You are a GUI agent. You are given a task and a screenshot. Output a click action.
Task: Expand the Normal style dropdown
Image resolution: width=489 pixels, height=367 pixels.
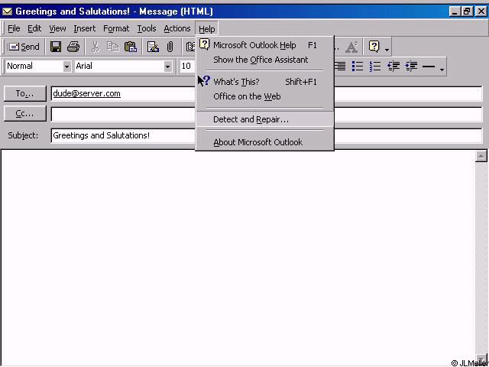66,67
